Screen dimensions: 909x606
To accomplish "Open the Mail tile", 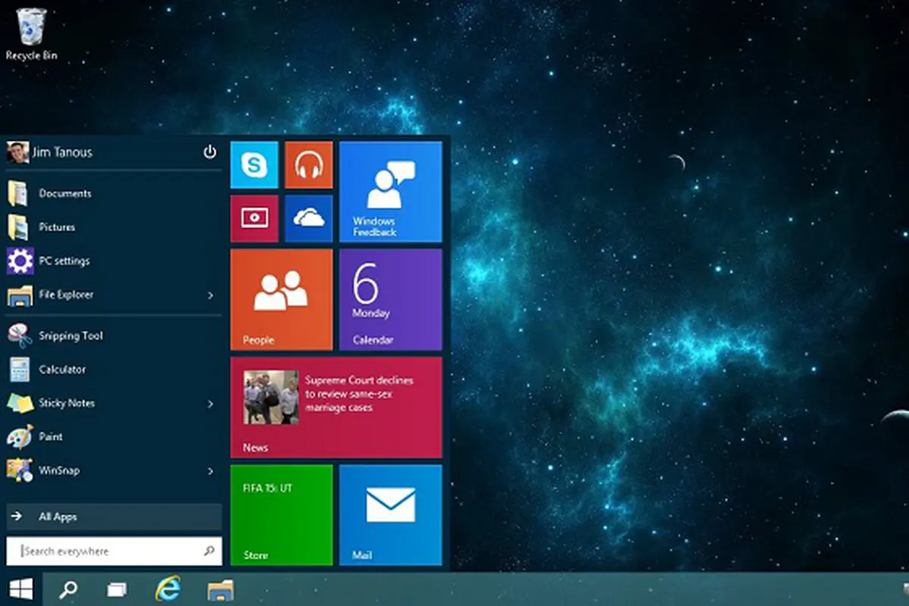I will pos(391,515).
